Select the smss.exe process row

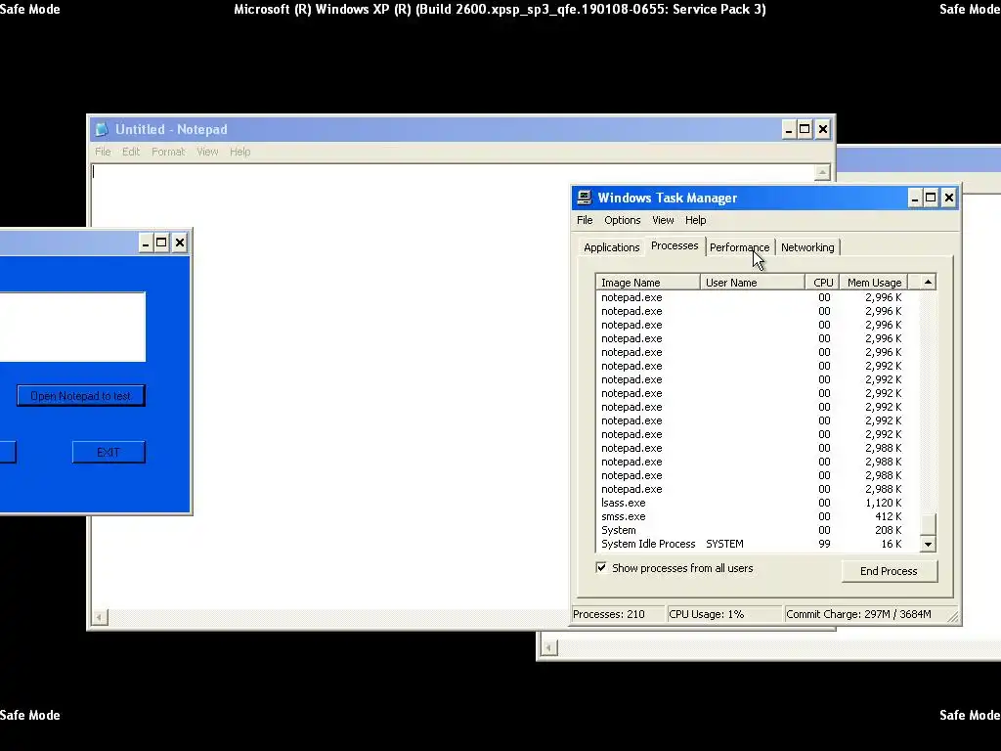coord(758,516)
